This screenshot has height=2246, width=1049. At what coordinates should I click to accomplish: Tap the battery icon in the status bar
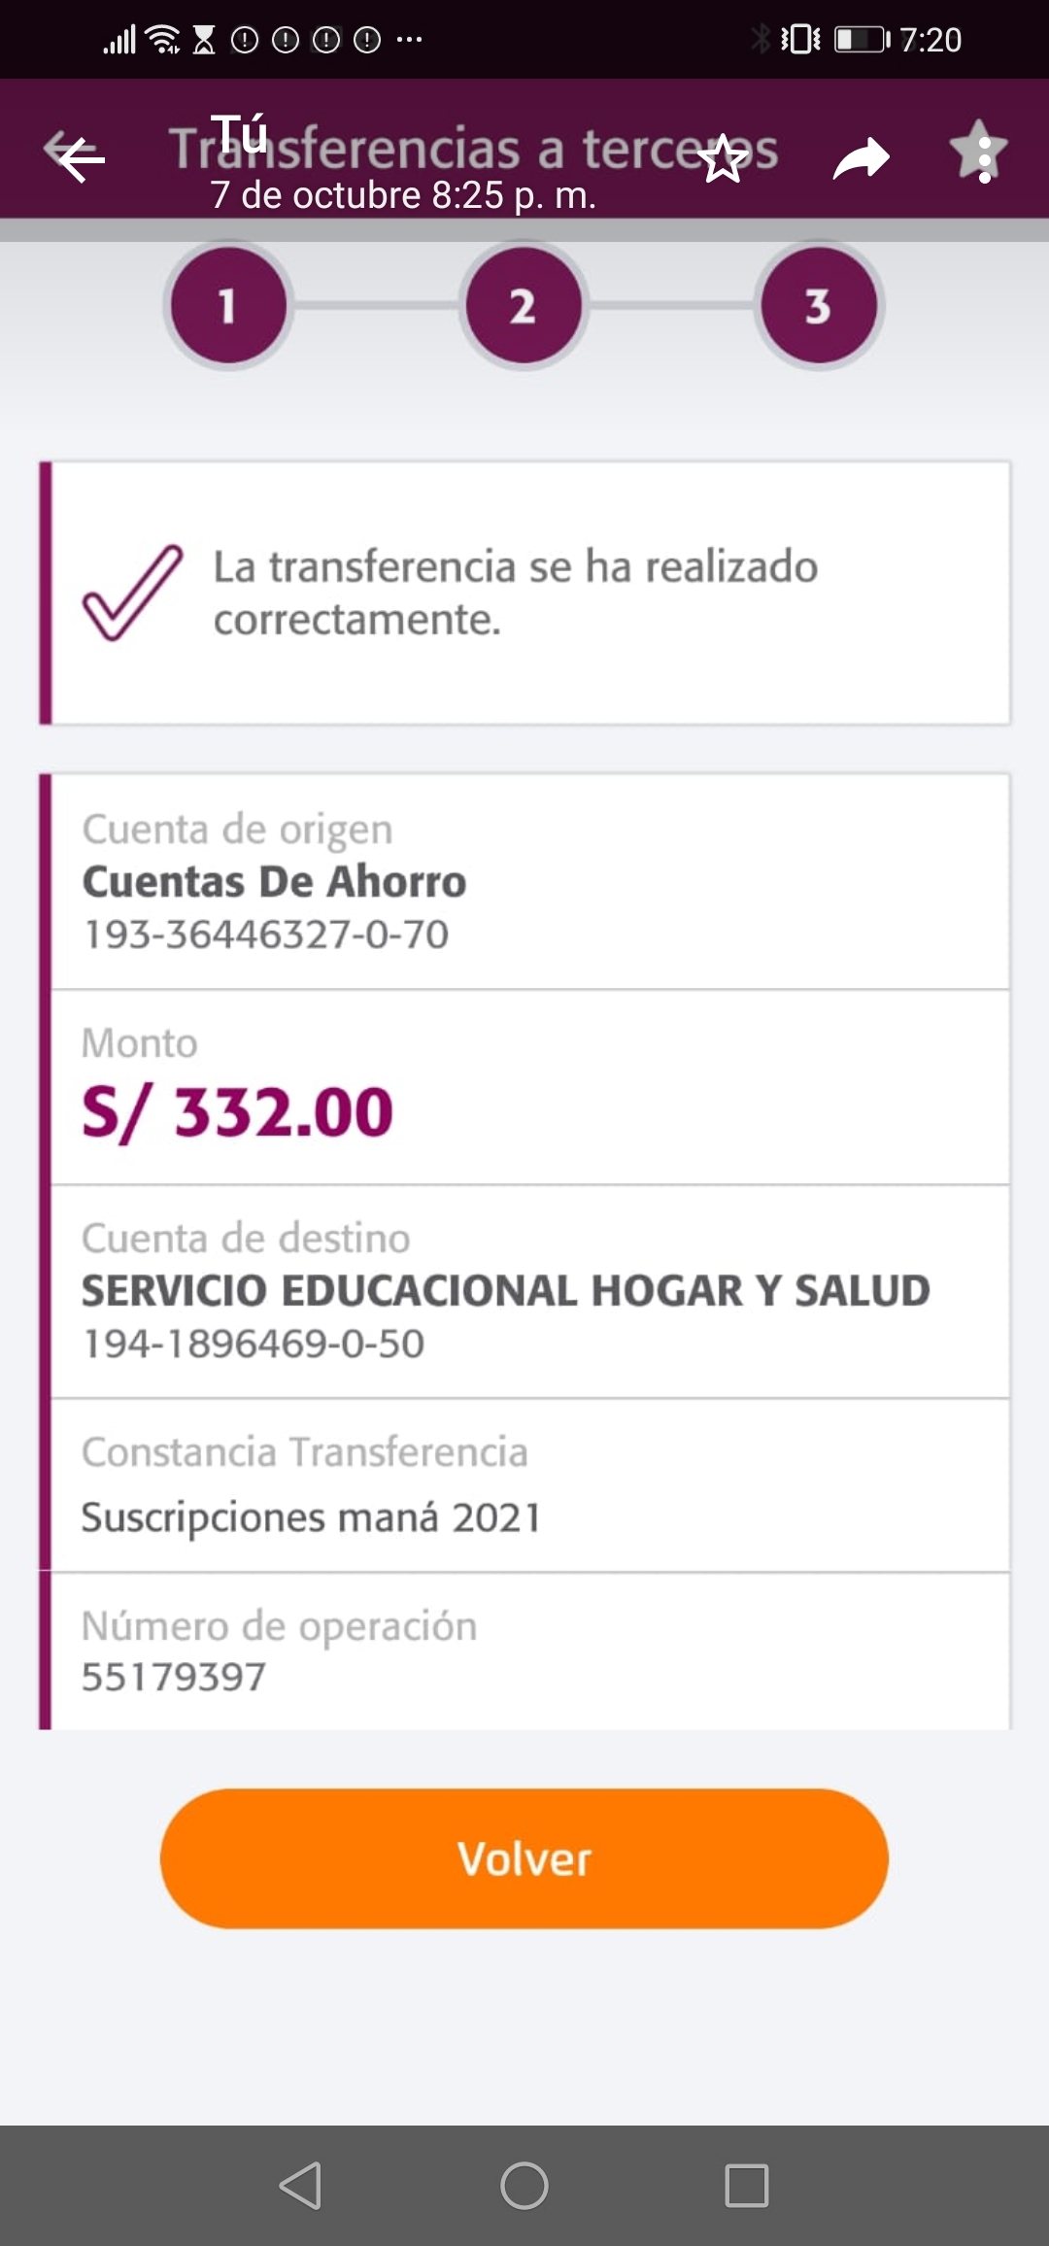click(x=861, y=40)
